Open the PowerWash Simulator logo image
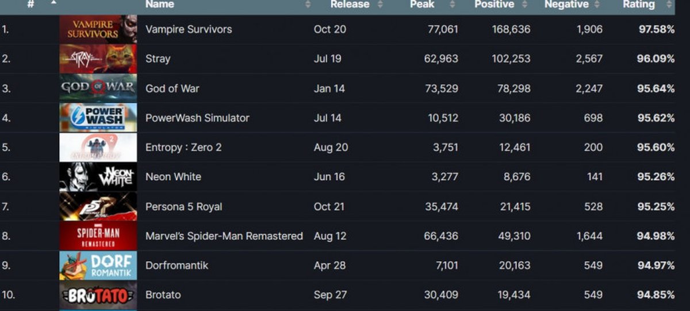The height and width of the screenshot is (311, 690). 98,118
